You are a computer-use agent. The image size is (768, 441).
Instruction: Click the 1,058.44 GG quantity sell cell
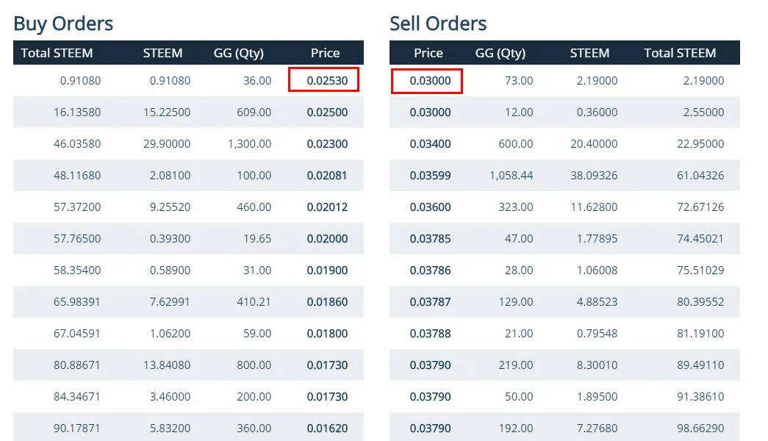pyautogui.click(x=511, y=176)
